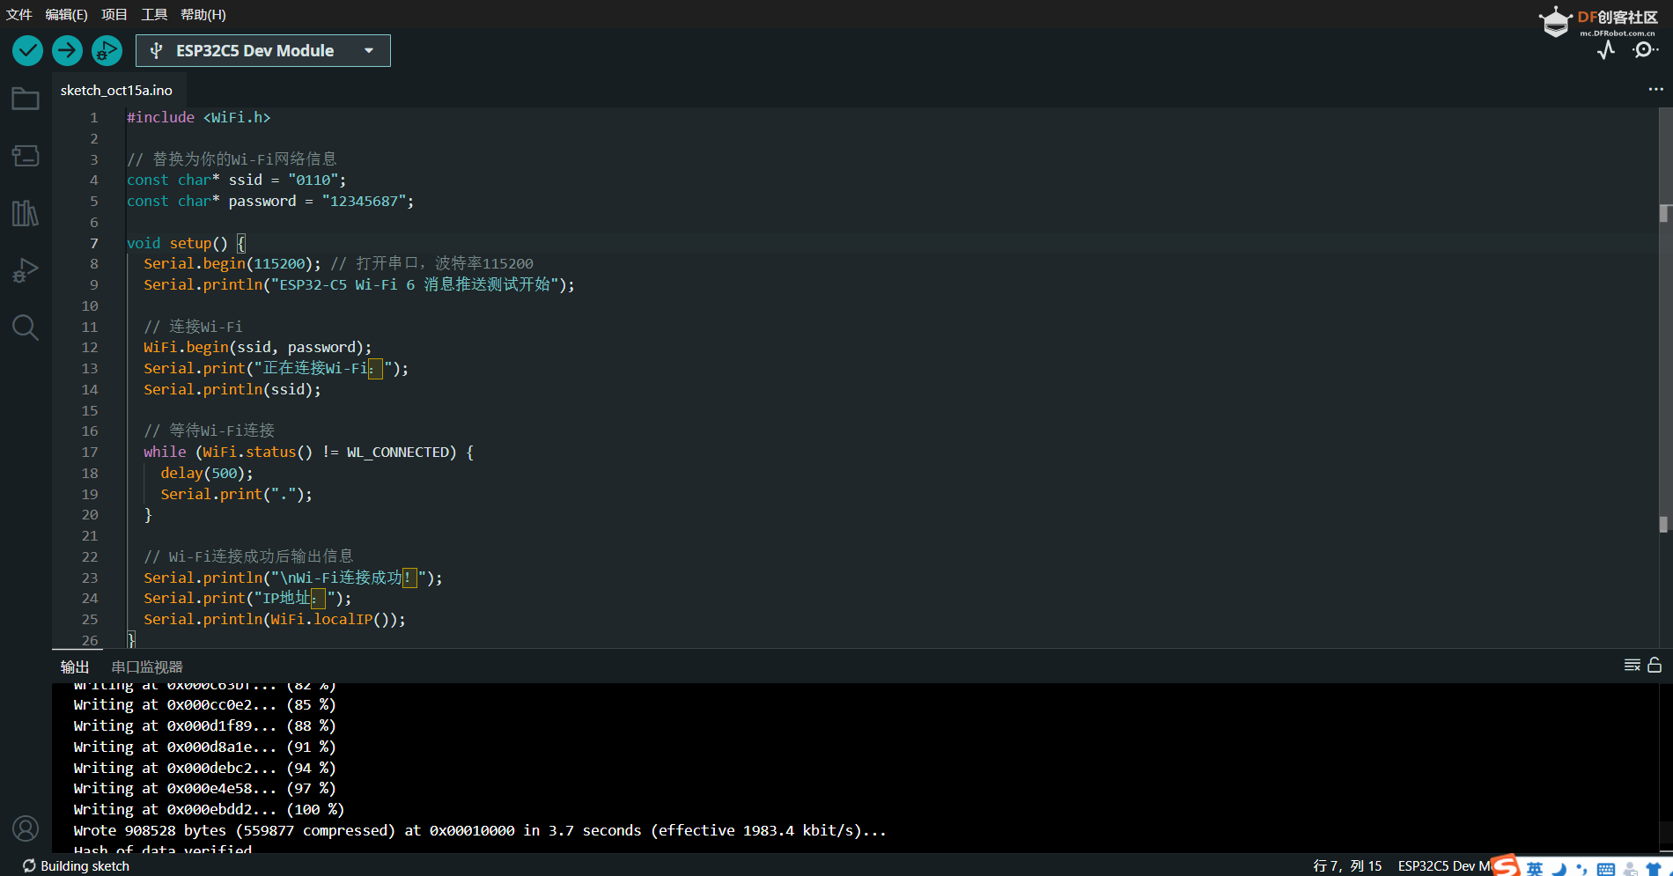The width and height of the screenshot is (1673, 876).
Task: Click the user account profile icon
Action: (x=25, y=828)
